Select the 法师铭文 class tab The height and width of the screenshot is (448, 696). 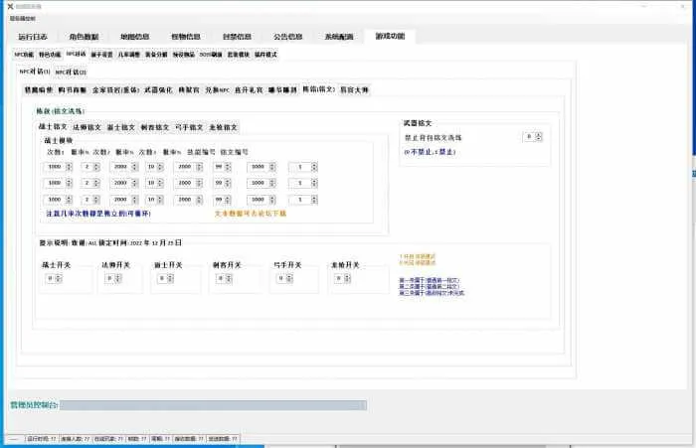click(x=87, y=127)
